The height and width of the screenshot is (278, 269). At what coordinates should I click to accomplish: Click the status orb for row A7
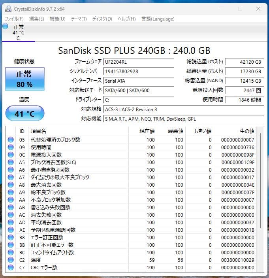[x=11, y=177]
